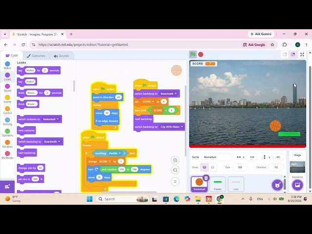This screenshot has width=312, height=234.
Task: Click the sprite x position field
Action: (x=252, y=157)
